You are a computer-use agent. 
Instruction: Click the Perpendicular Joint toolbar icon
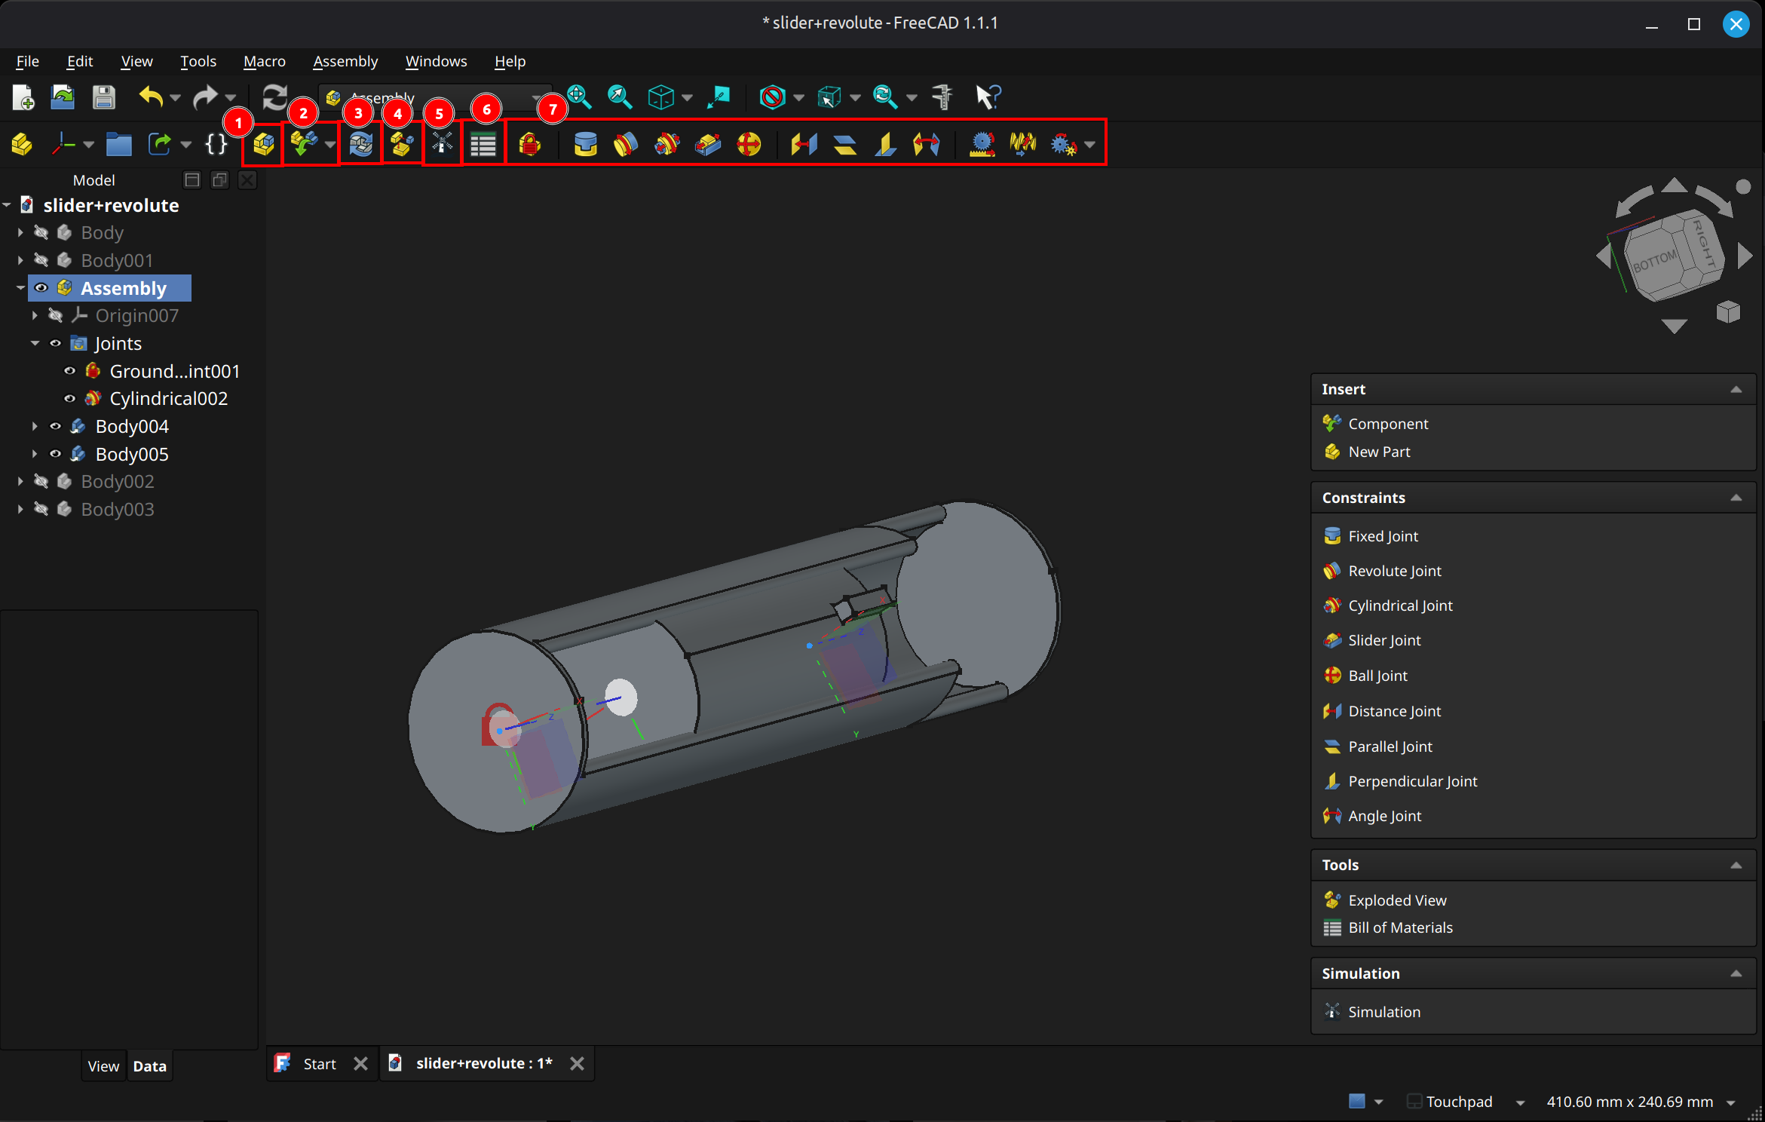(886, 143)
